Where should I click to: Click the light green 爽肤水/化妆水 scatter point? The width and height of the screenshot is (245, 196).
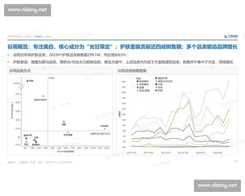(x=43, y=96)
